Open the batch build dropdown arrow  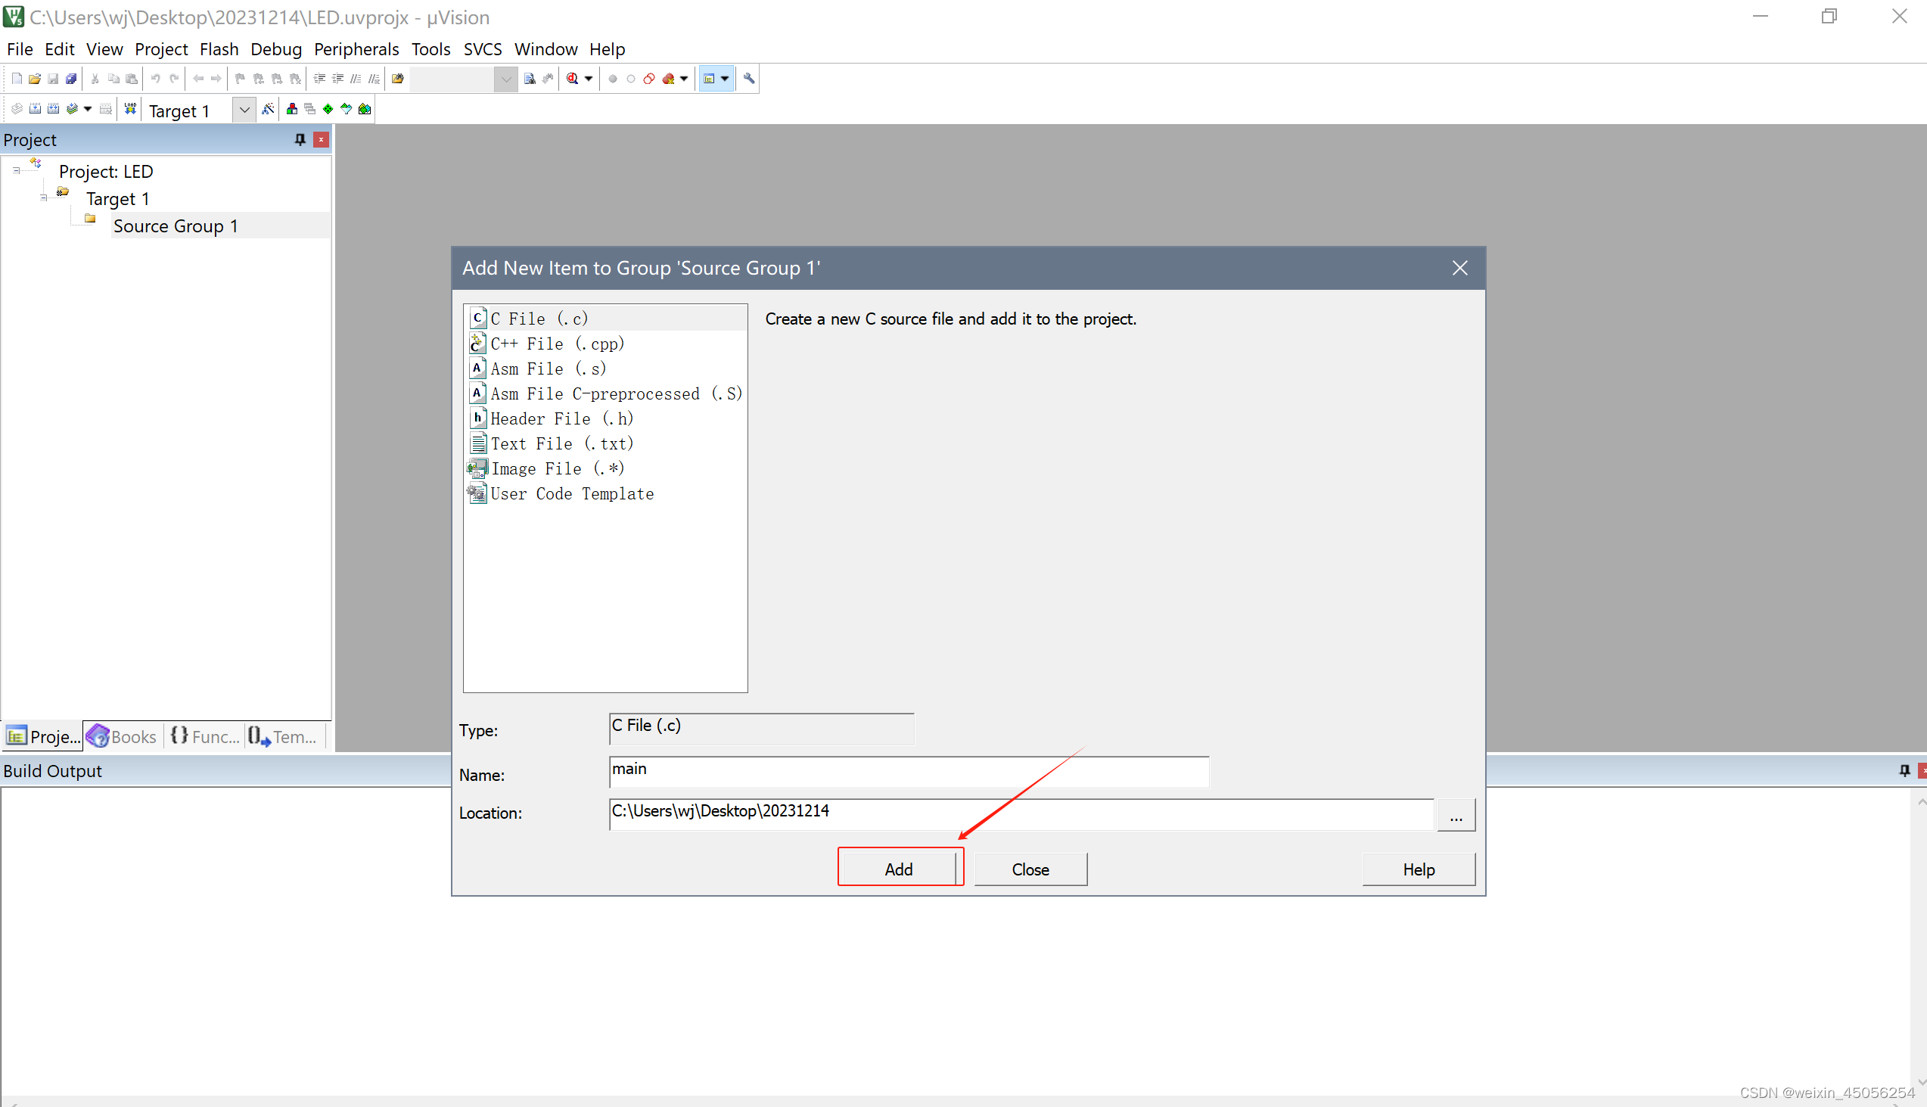(88, 110)
